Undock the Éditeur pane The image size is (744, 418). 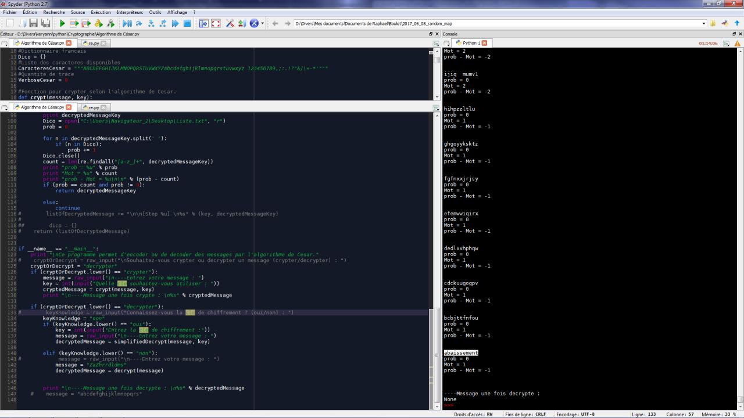tap(430, 34)
